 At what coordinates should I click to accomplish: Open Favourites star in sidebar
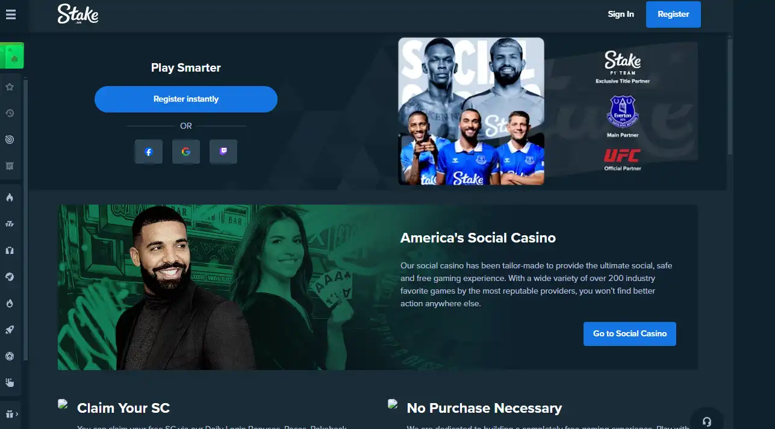10,87
